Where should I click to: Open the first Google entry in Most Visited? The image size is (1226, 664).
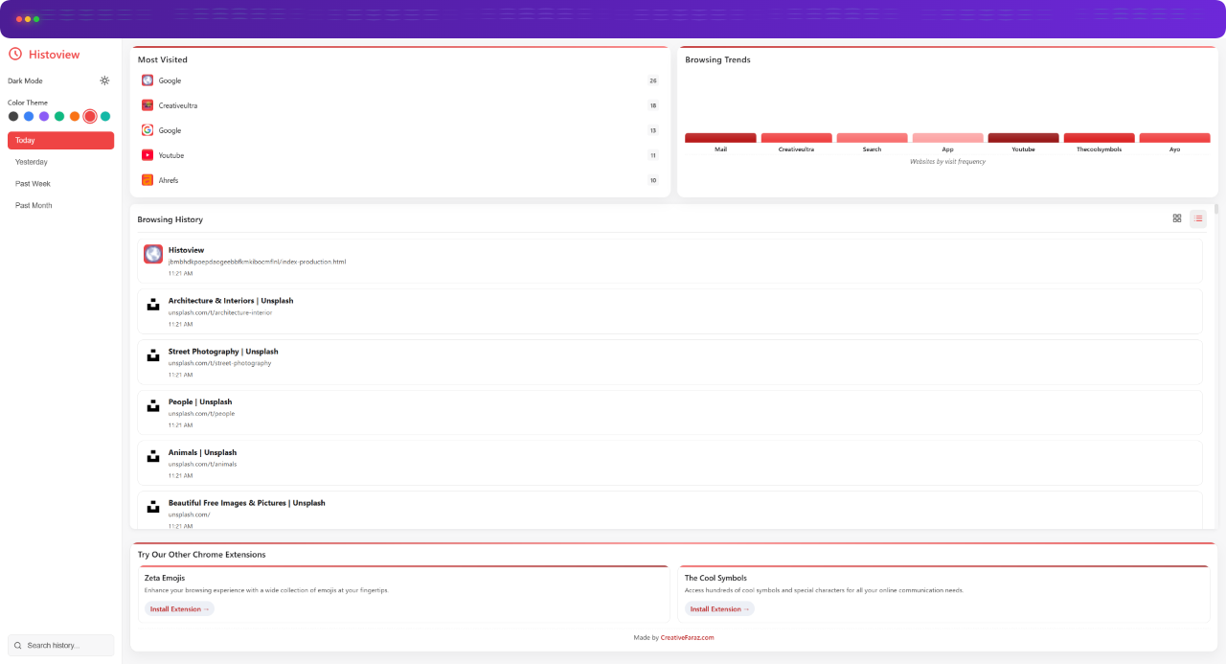(x=400, y=80)
